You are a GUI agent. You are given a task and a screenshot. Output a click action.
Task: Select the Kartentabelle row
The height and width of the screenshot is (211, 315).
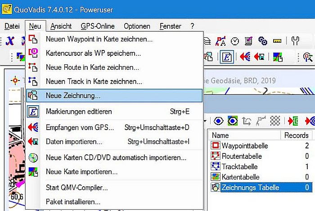(261, 177)
